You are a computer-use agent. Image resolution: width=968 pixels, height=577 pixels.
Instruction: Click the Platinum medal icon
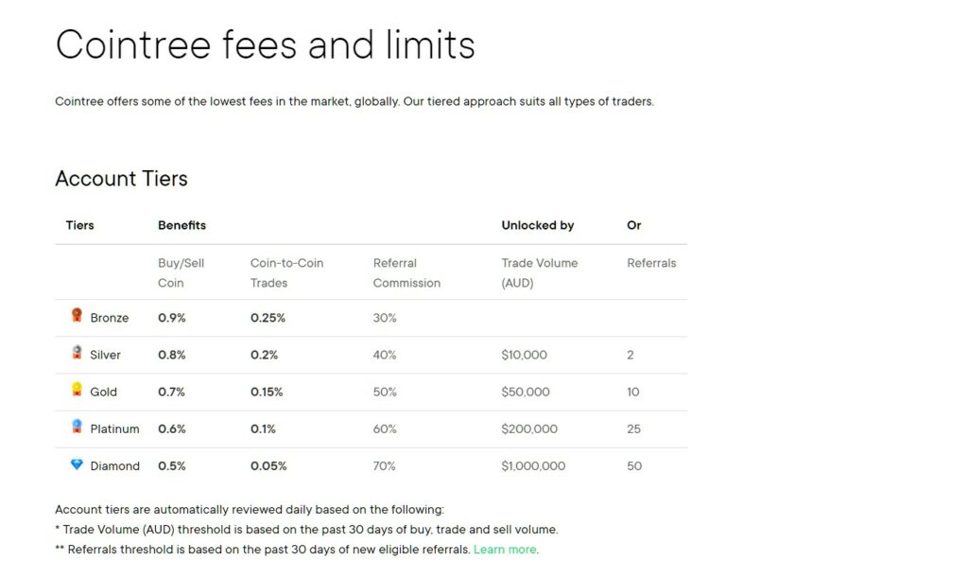click(77, 427)
